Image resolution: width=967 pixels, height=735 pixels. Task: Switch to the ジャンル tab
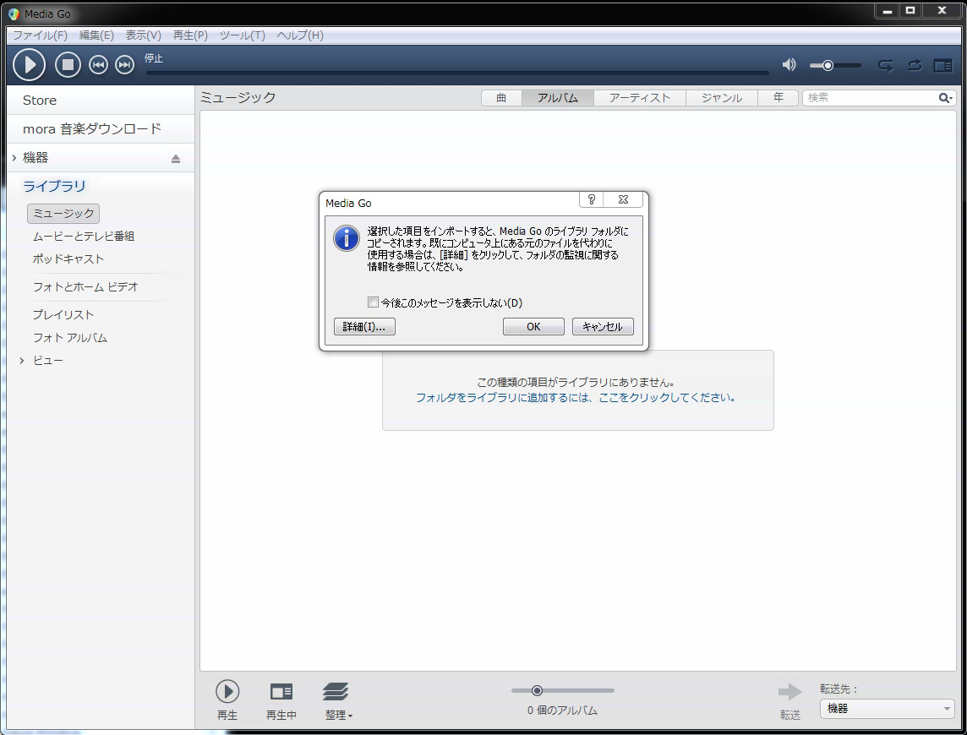[x=722, y=97]
